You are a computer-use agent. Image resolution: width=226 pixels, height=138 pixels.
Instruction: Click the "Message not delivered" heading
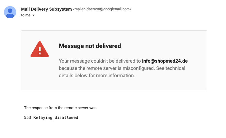[x=90, y=46]
